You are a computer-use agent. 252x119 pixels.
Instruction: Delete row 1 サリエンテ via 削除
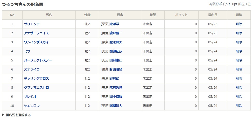(x=239, y=24)
